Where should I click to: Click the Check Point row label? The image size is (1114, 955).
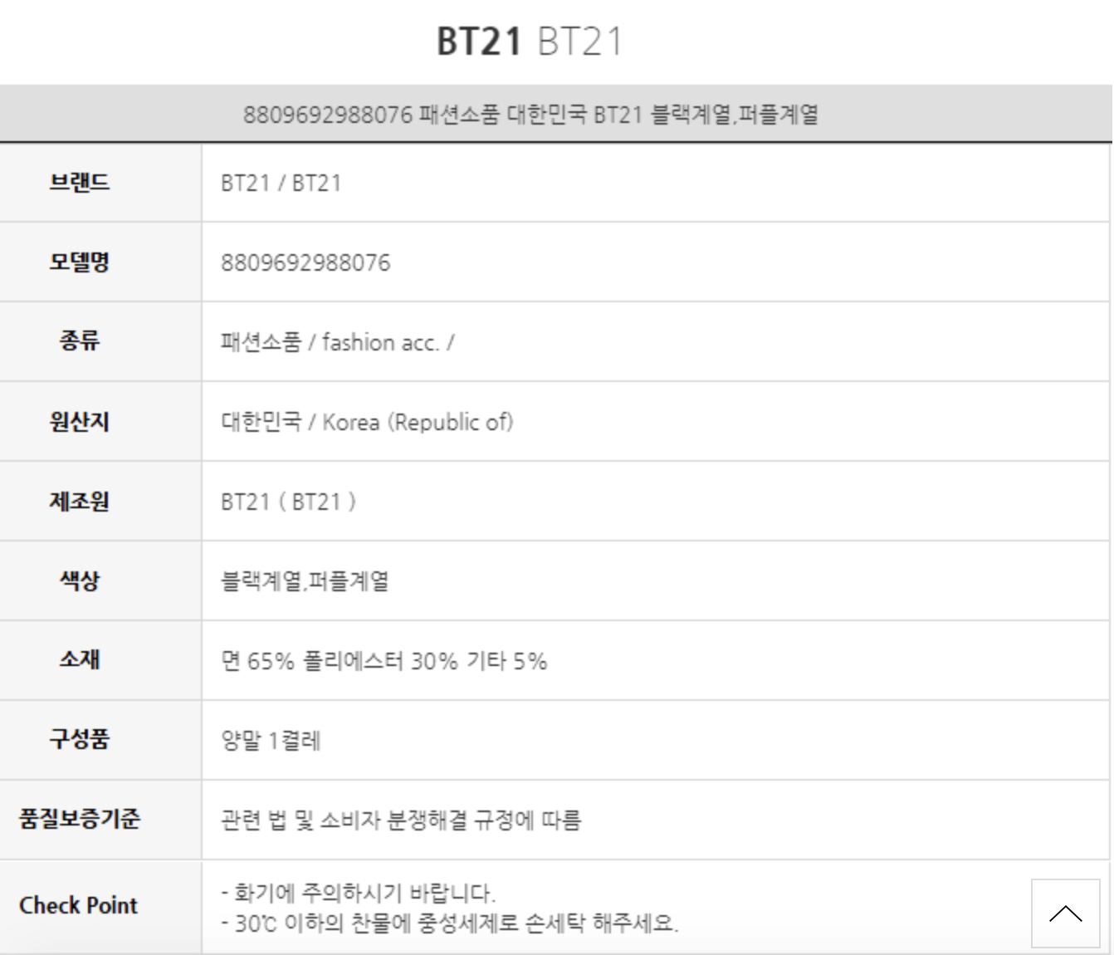[79, 905]
